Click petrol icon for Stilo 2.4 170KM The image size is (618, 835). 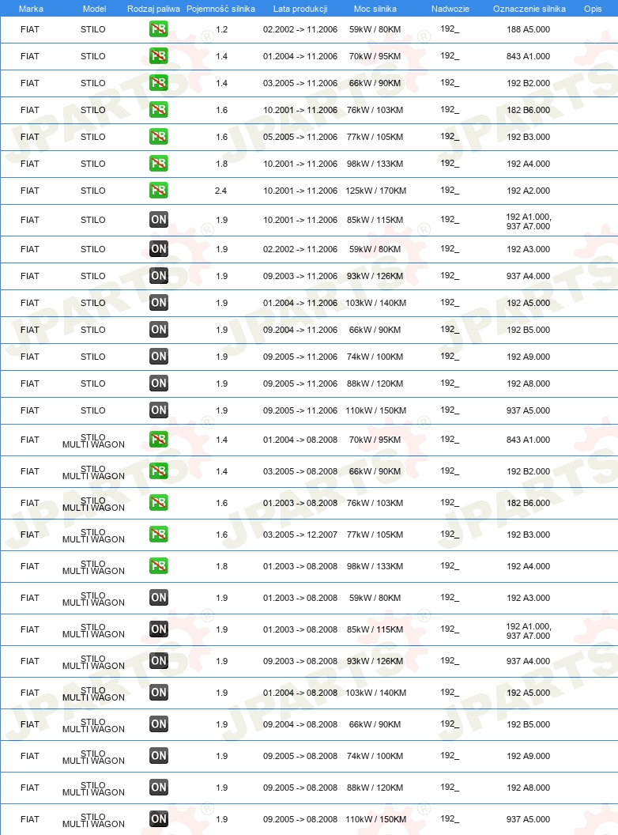[x=159, y=190]
